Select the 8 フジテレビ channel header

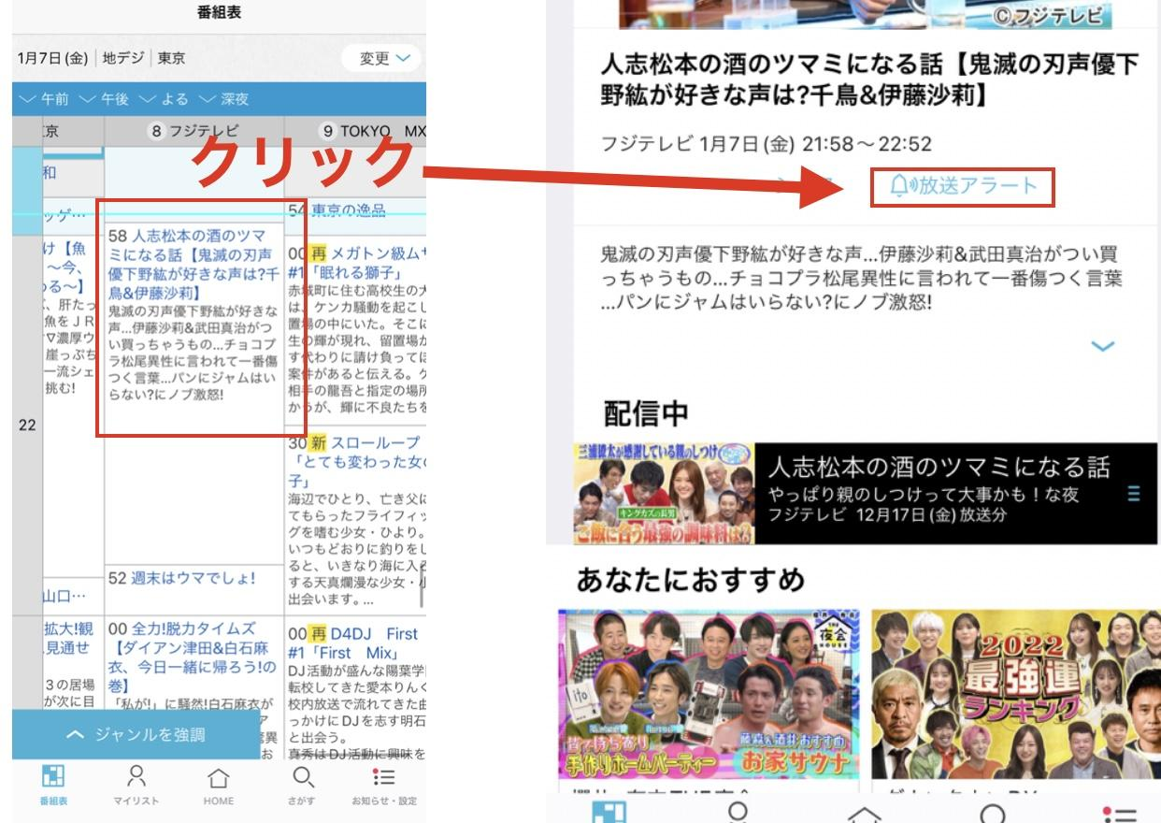(x=194, y=131)
